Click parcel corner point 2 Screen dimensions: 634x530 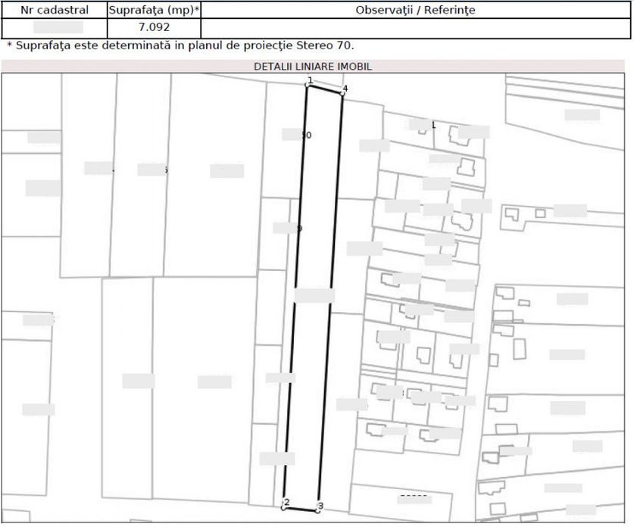283,507
